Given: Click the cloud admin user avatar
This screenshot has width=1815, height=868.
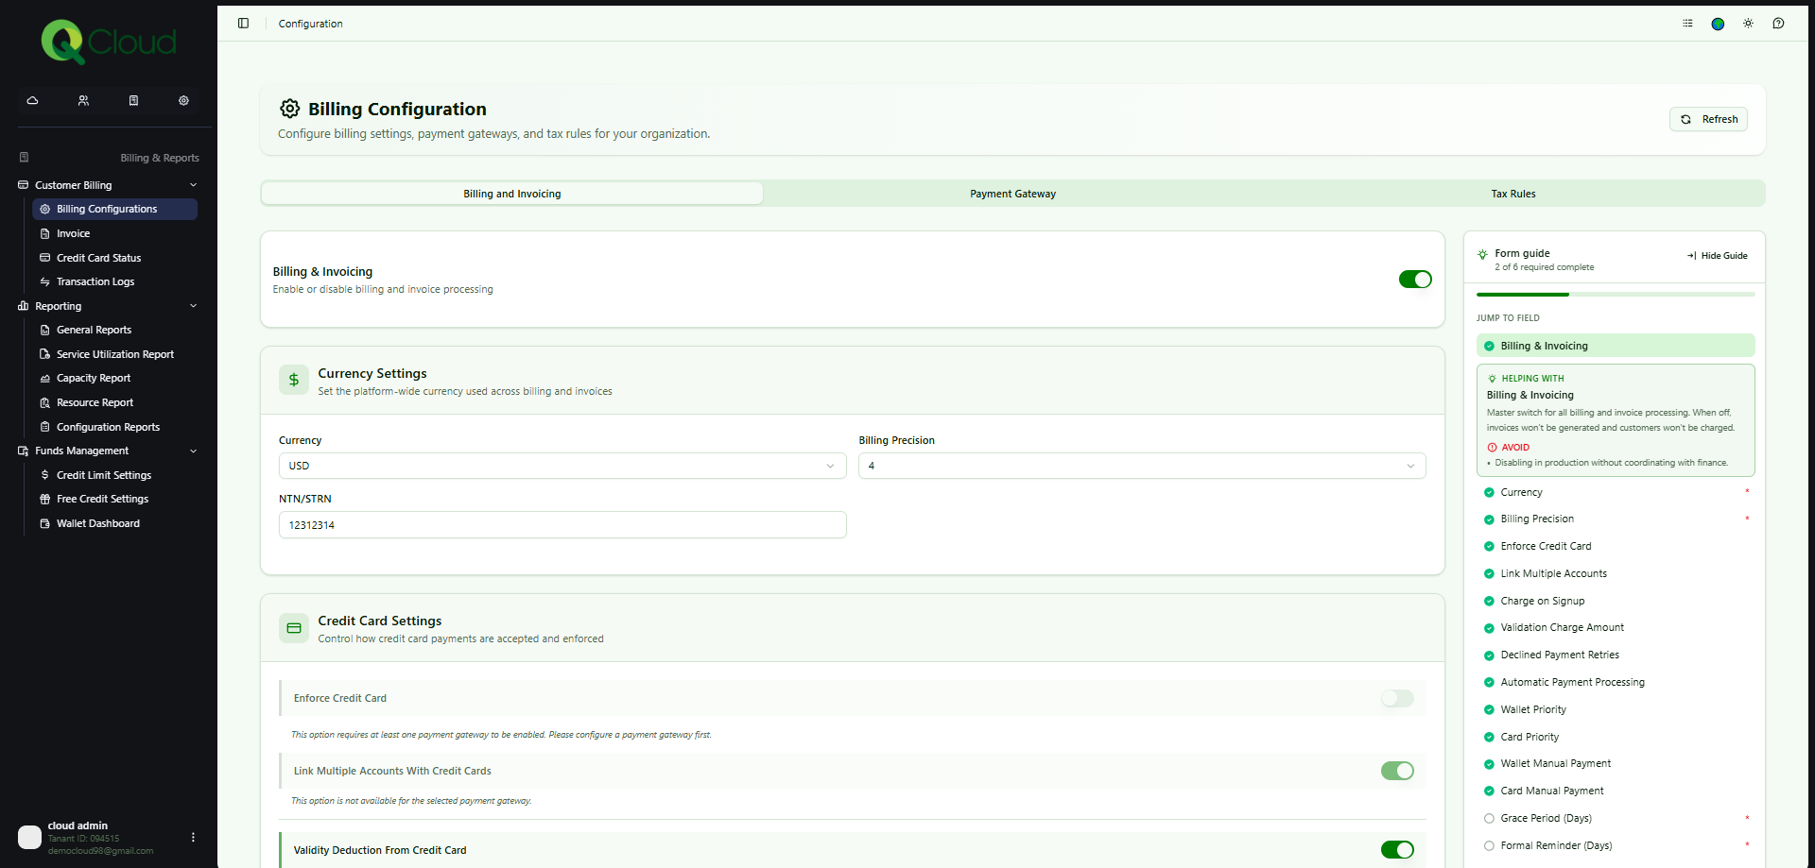Looking at the screenshot, I should [29, 838].
